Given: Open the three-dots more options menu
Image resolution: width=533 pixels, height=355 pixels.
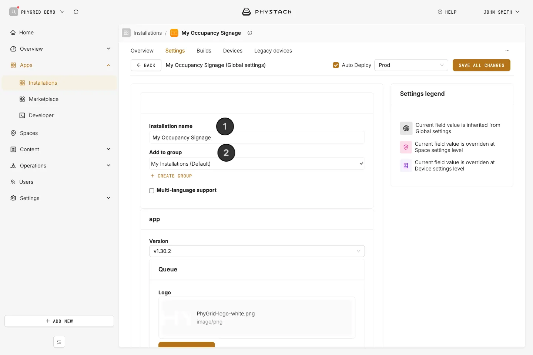Looking at the screenshot, I should click(x=507, y=51).
